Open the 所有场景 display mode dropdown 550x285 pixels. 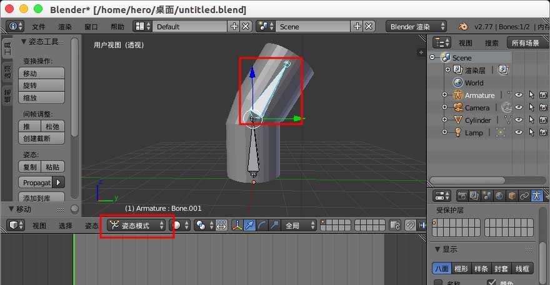coord(528,42)
